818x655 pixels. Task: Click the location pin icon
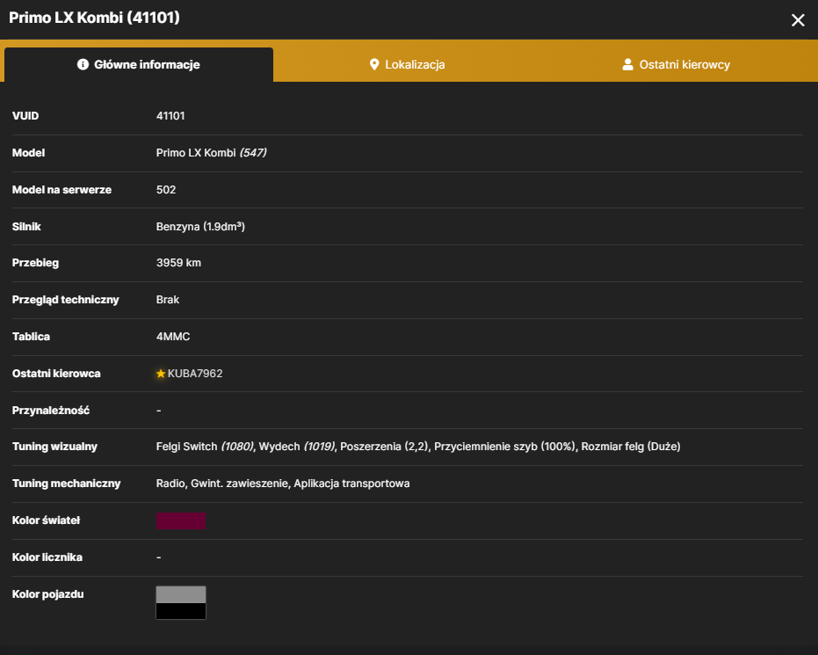coord(374,65)
